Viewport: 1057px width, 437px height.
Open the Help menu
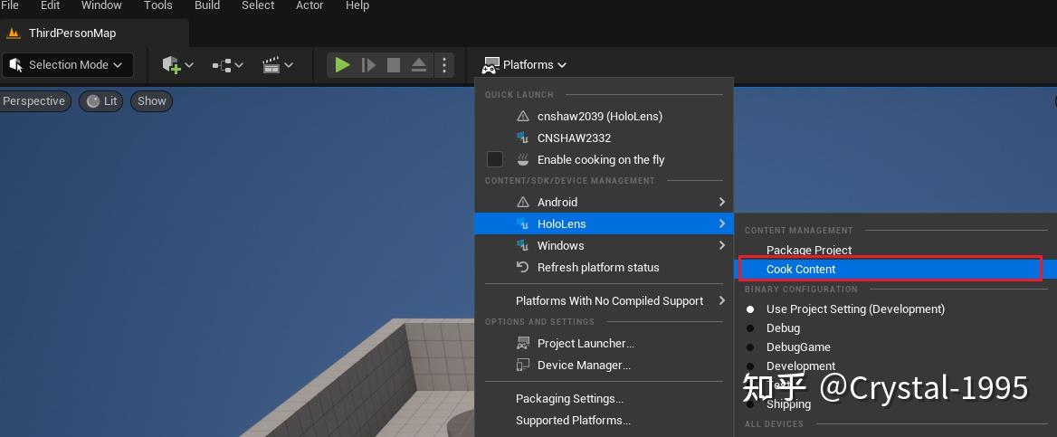point(357,5)
